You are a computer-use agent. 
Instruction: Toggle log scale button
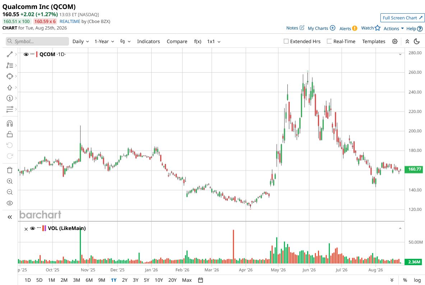[x=417, y=280]
